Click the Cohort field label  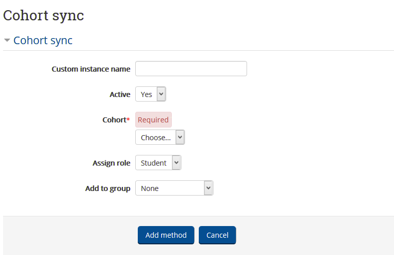click(x=114, y=120)
